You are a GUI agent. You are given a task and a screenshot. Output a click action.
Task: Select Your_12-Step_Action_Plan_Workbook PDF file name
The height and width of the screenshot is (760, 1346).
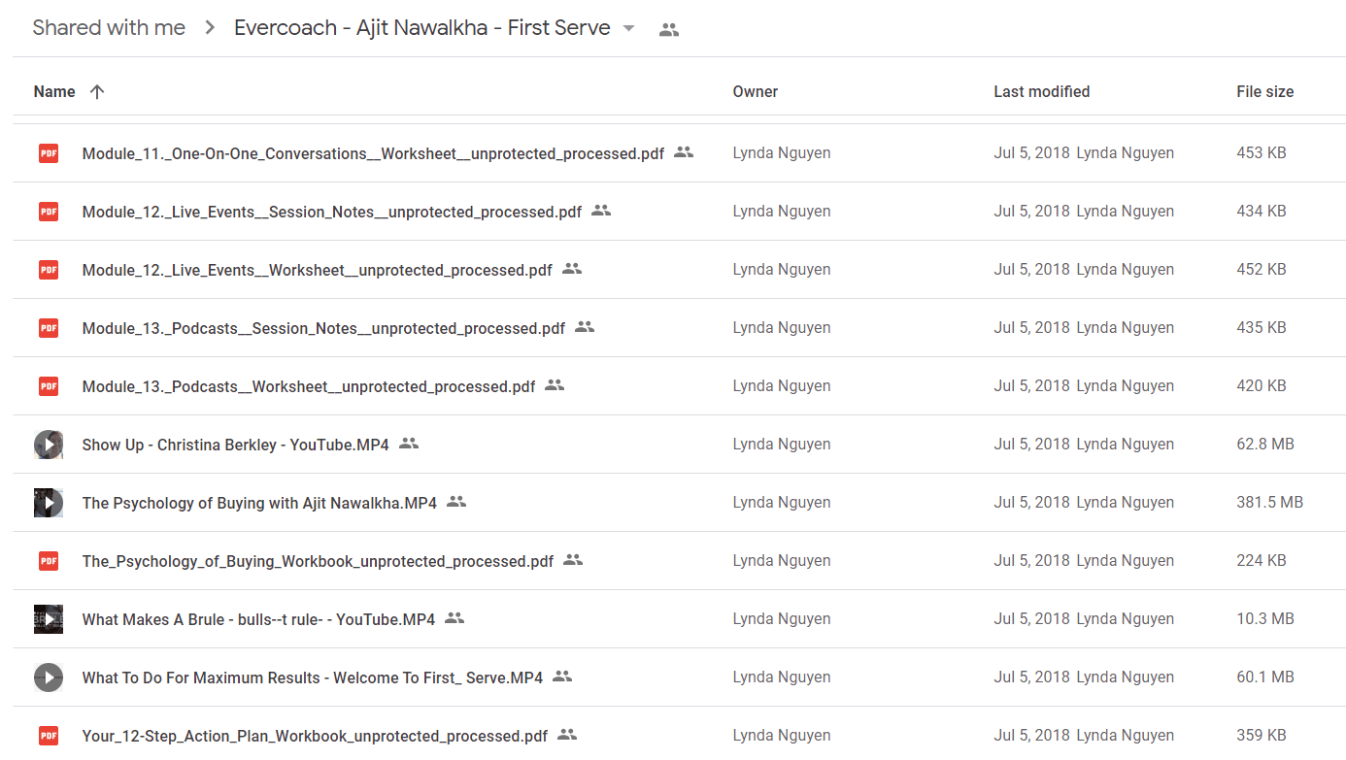pyautogui.click(x=315, y=736)
